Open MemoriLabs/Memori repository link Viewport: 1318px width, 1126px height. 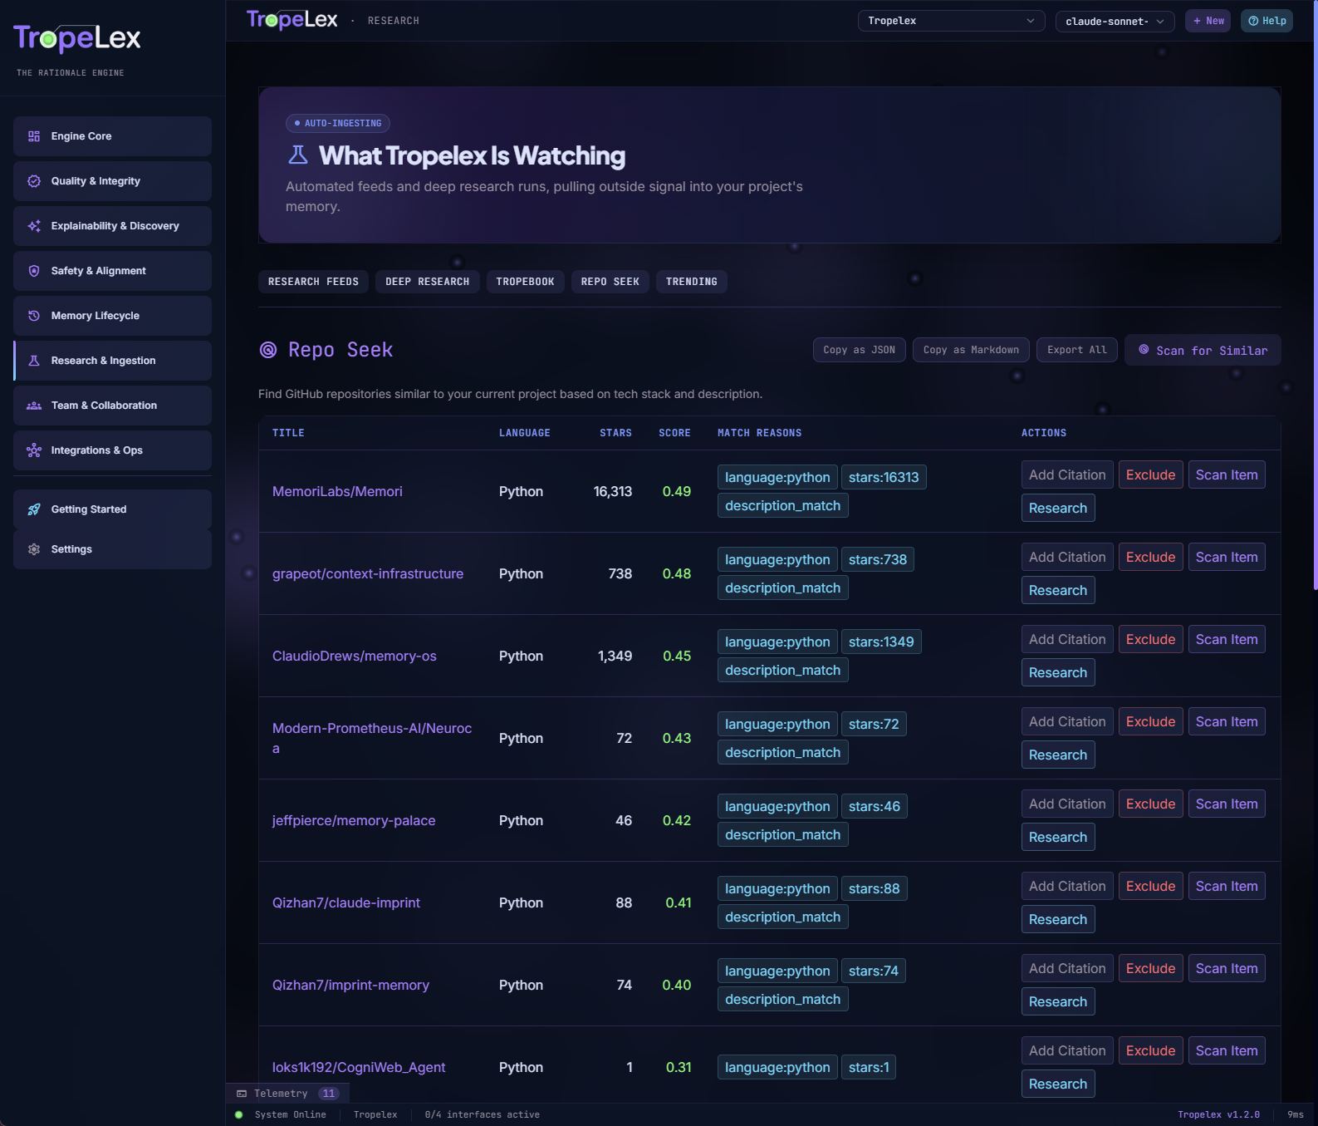(337, 491)
